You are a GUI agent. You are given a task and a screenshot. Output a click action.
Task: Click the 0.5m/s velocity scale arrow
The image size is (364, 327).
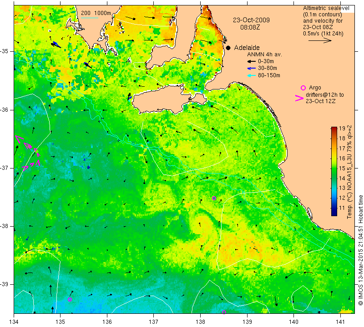click(x=320, y=40)
